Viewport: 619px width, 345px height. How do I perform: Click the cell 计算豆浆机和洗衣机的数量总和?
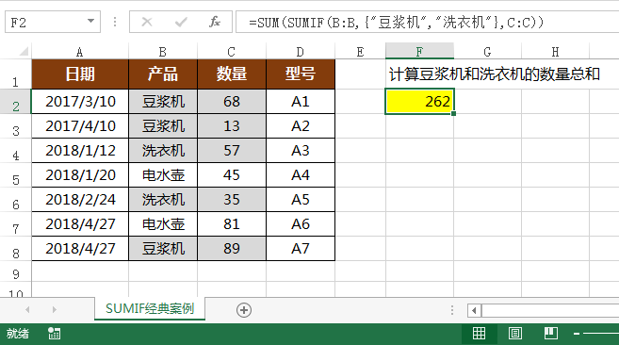(495, 74)
